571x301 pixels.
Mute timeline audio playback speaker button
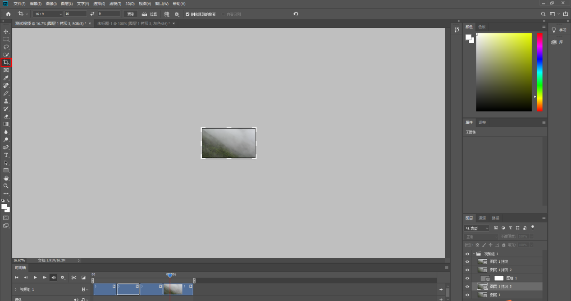[54, 278]
